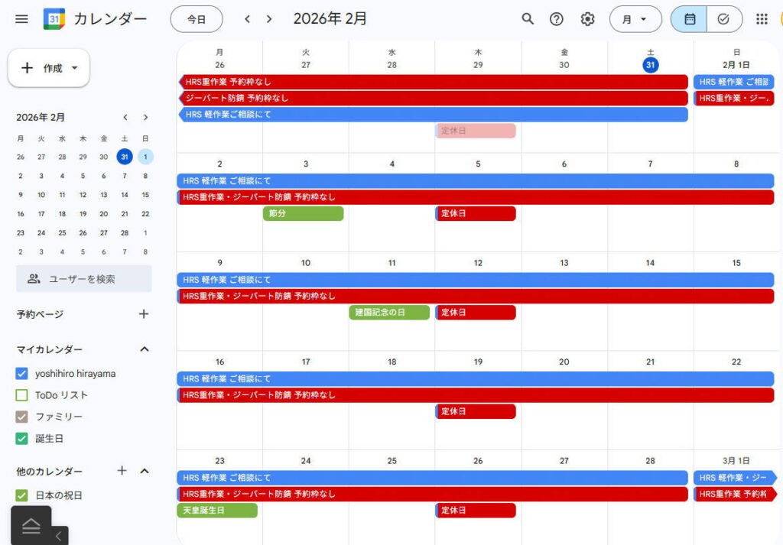This screenshot has height=545, width=783.
Task: Collapse the マイカレンダー section
Action: pyautogui.click(x=143, y=349)
